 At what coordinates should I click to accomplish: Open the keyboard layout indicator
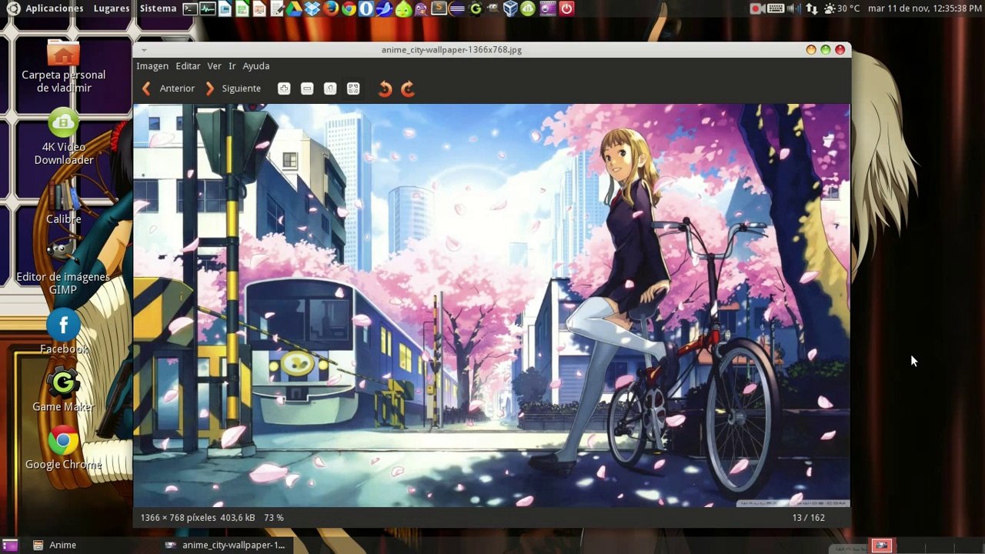click(776, 8)
